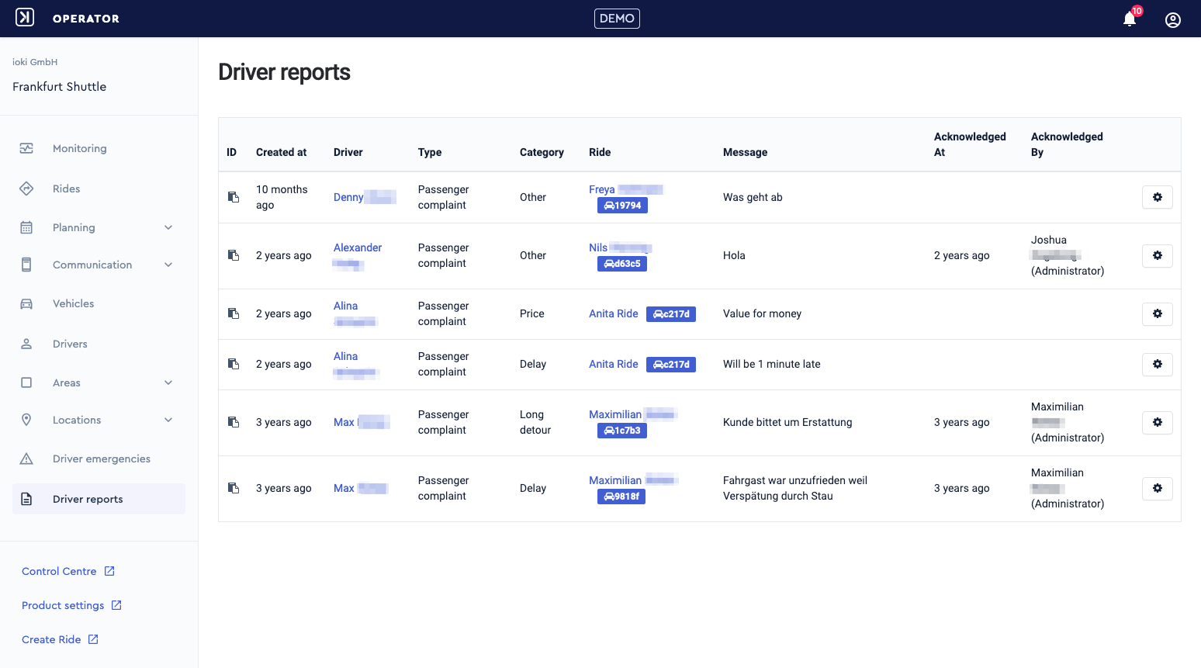Open the notifications bell
The image size is (1201, 668).
tap(1130, 19)
